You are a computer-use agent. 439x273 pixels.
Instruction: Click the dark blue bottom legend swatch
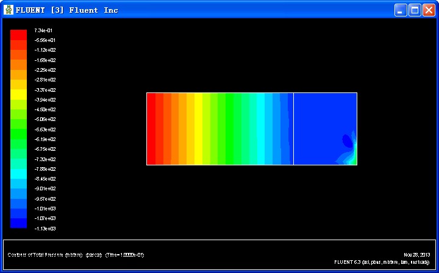point(18,223)
